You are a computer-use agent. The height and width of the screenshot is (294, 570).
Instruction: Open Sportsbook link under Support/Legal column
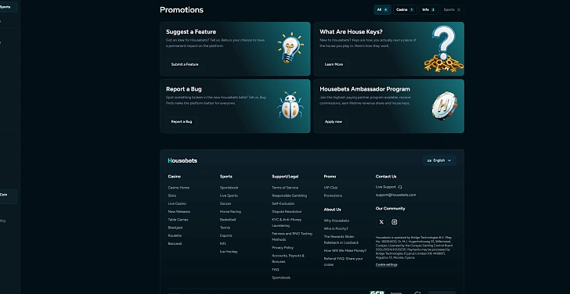[x=281, y=278]
